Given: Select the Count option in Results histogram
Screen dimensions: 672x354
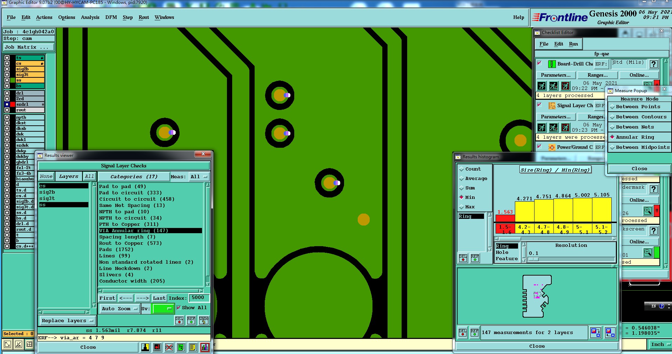Looking at the screenshot, I should 470,169.
